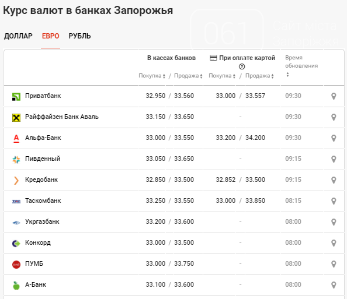Switch to the ДОЛЛАР tab

(x=18, y=36)
